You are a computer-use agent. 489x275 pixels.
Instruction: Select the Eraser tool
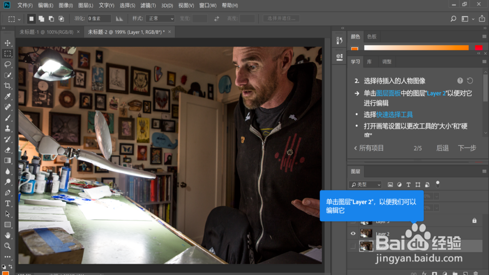[7, 150]
